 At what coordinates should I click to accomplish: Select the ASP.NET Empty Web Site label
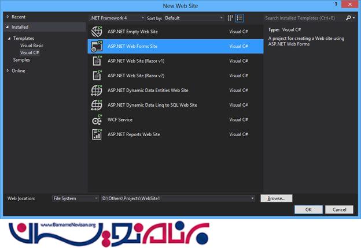(132, 31)
